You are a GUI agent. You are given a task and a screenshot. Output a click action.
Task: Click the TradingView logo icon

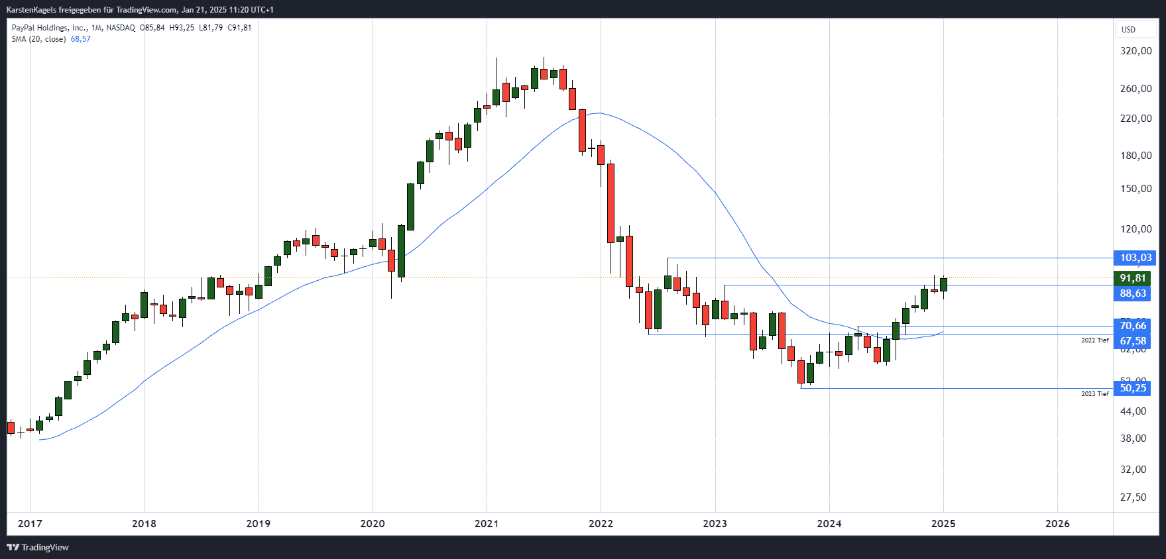point(13,547)
